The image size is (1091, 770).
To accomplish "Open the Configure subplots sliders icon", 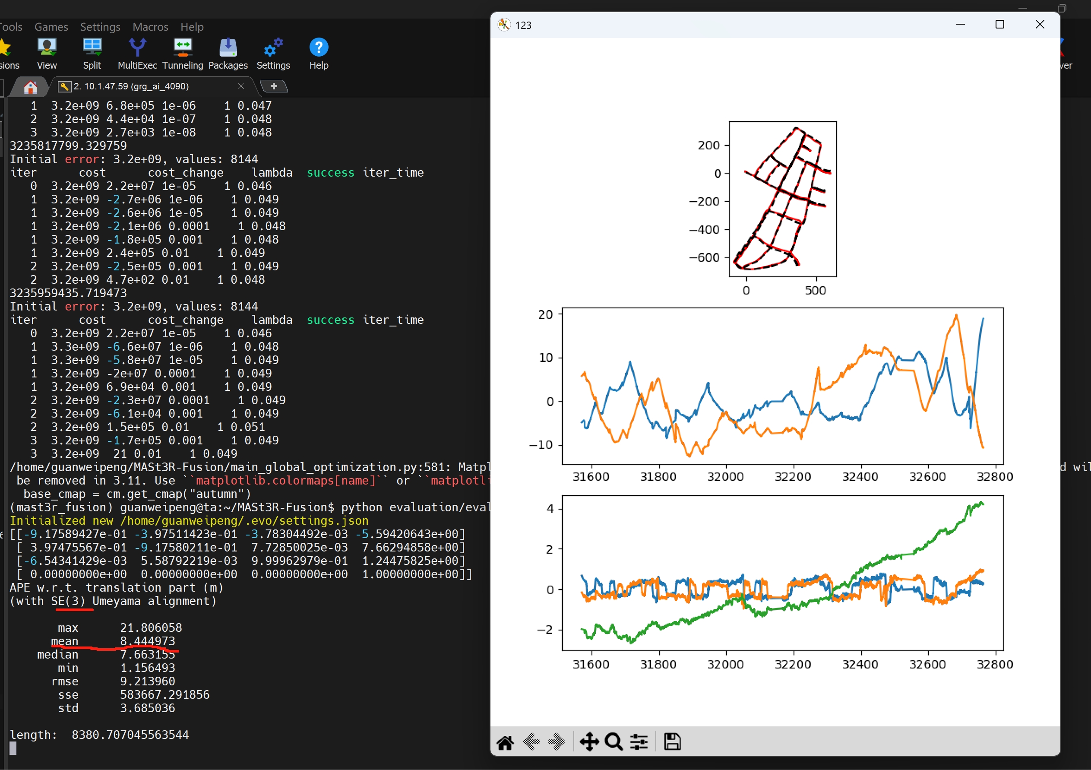I will click(x=639, y=741).
